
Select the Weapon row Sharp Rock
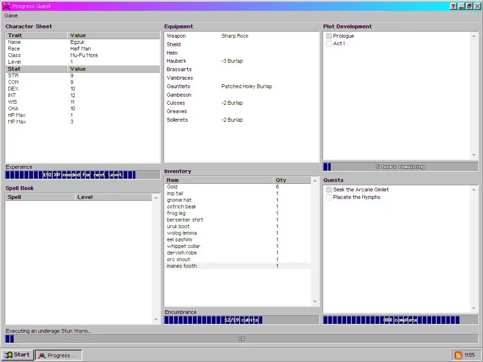click(241, 36)
